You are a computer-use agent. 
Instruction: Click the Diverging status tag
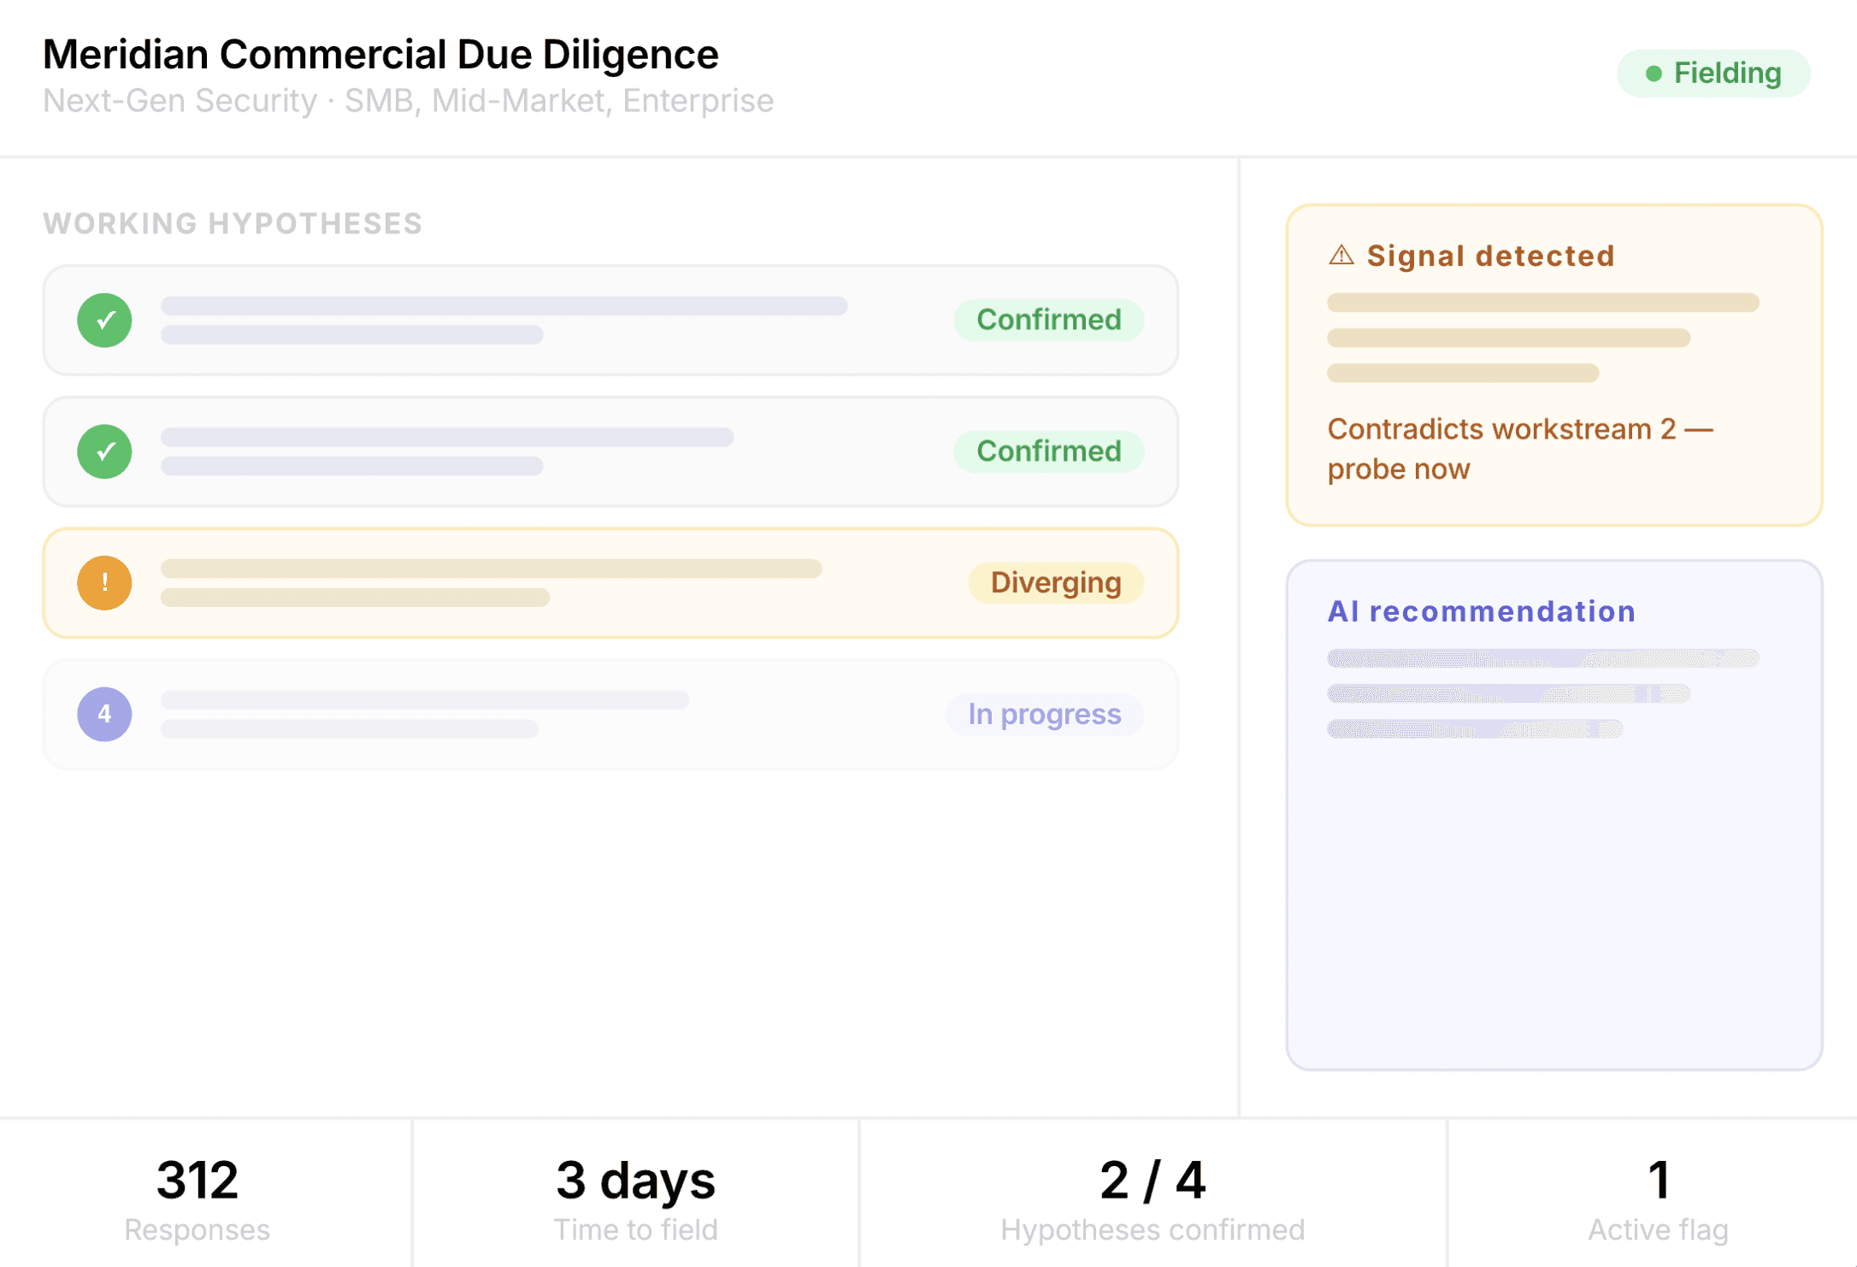tap(1056, 583)
